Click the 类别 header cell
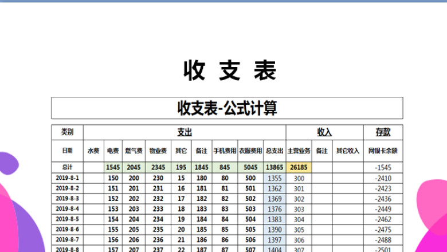This screenshot has height=252, width=447. pos(67,132)
